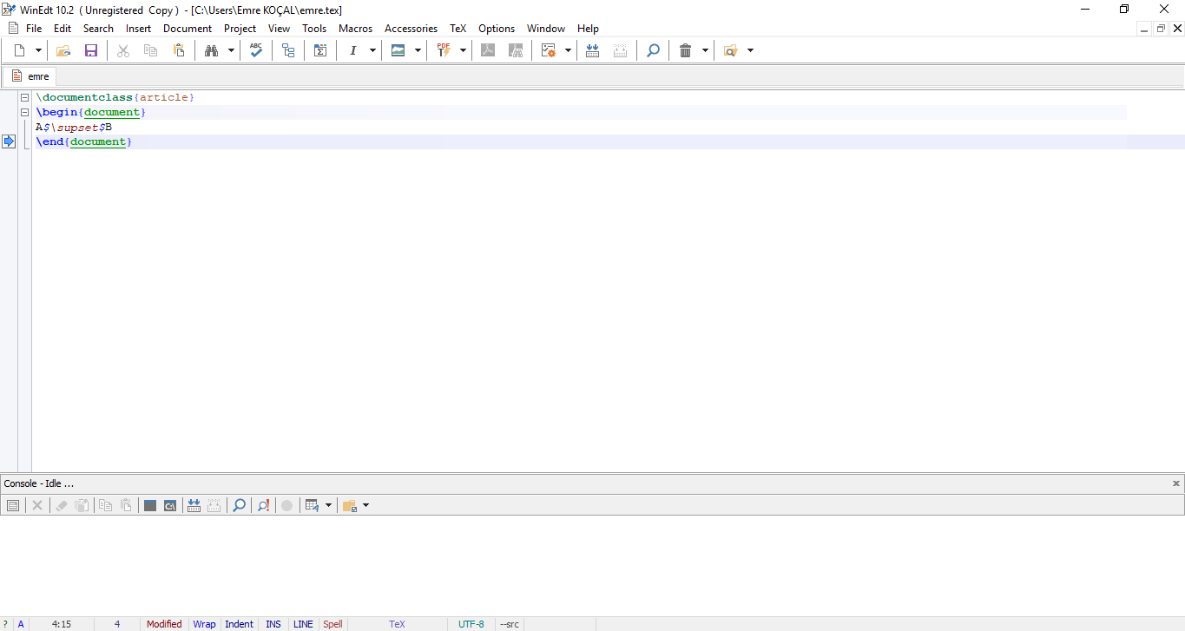1185x631 pixels.
Task: Open the Edit menu
Action: (x=63, y=29)
